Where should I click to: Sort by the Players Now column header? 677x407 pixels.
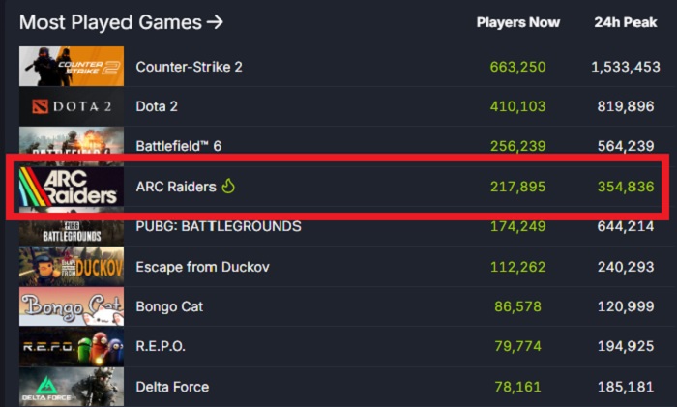517,22
